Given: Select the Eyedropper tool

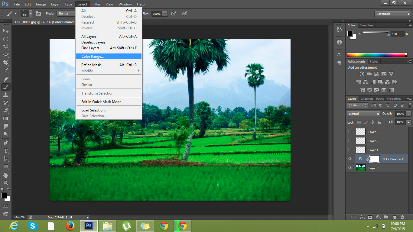Looking at the screenshot, I should (x=6, y=71).
